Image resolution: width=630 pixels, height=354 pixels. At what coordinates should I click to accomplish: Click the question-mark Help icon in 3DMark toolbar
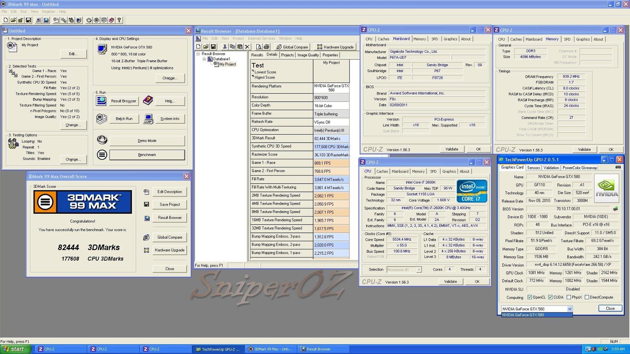coord(119,20)
